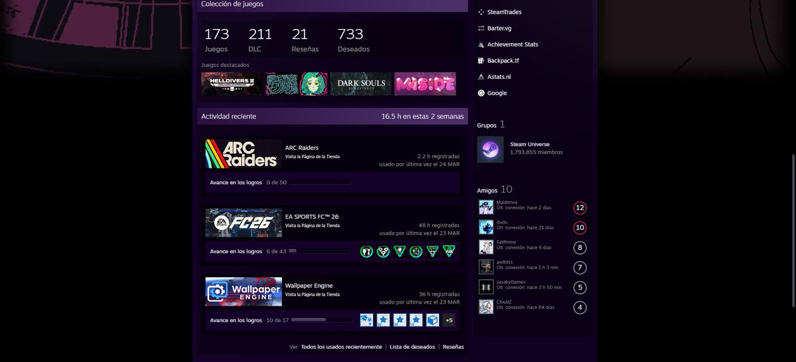Click FallPrime's level 8 badge
Viewport: 796px width, 362px height.
[x=580, y=248]
